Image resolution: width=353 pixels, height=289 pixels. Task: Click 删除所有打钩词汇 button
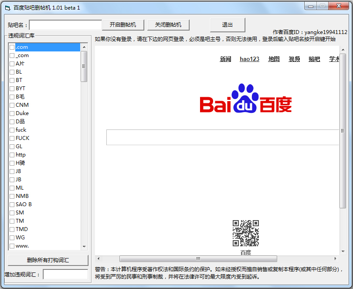pyautogui.click(x=48, y=260)
